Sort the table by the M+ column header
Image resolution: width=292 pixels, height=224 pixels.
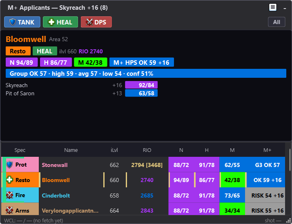(x=267, y=150)
